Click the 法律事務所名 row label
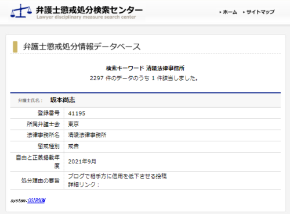The height and width of the screenshot is (214, 290). [x=43, y=135]
